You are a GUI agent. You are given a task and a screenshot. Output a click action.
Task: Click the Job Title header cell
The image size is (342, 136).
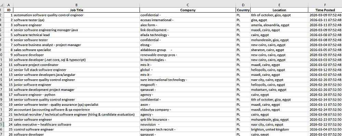[x=76, y=10]
